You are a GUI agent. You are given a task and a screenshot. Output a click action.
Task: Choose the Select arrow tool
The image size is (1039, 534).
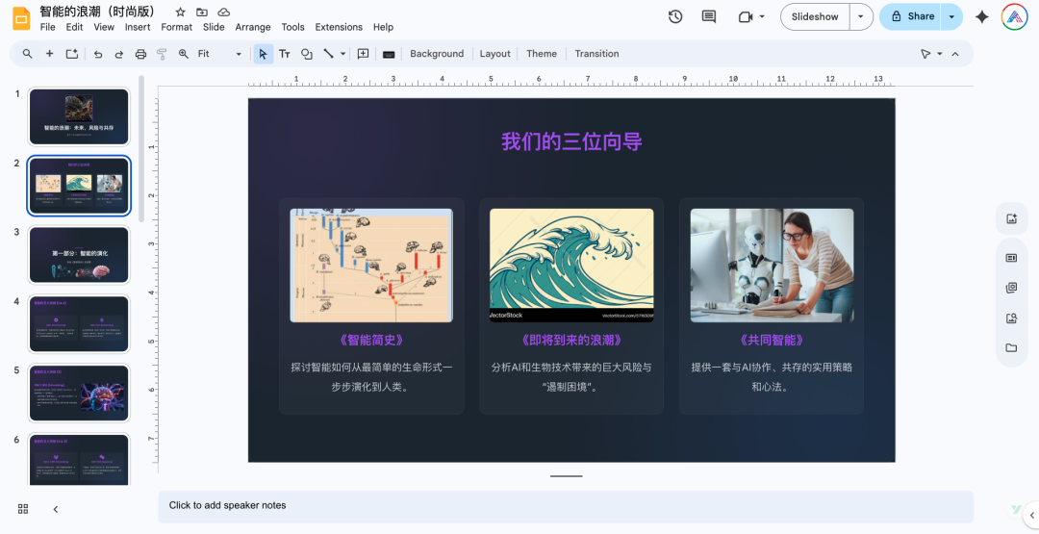click(x=263, y=54)
